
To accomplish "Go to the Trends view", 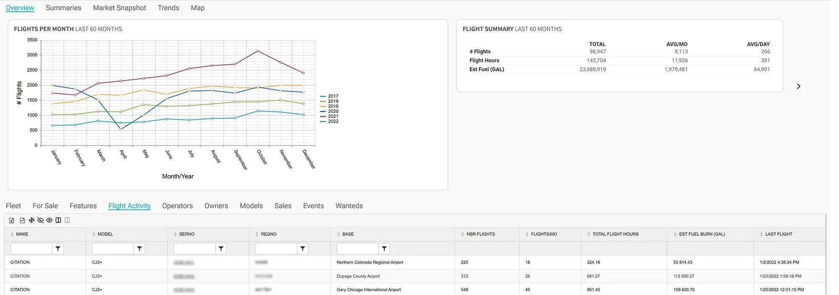I will (168, 8).
